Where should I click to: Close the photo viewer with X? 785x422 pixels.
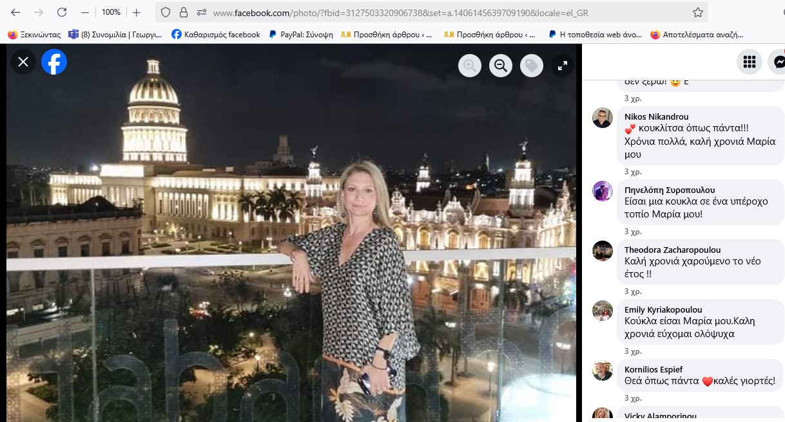tap(23, 62)
